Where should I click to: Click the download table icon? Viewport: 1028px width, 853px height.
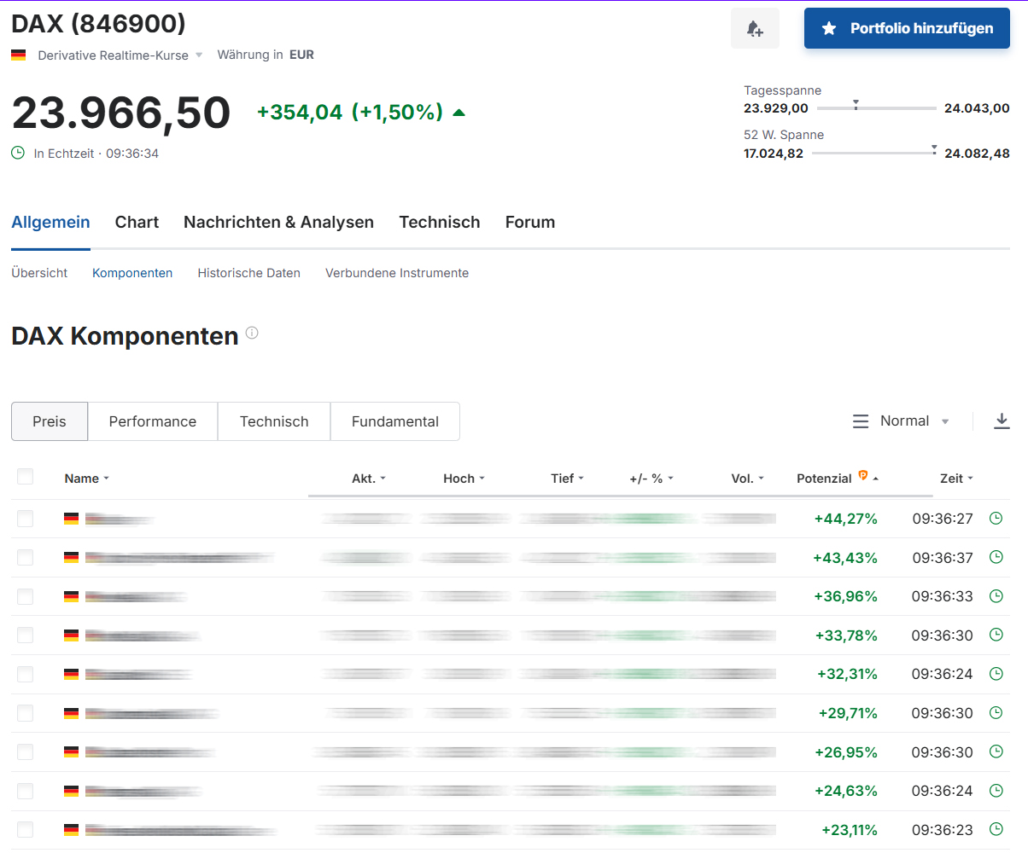click(1002, 421)
